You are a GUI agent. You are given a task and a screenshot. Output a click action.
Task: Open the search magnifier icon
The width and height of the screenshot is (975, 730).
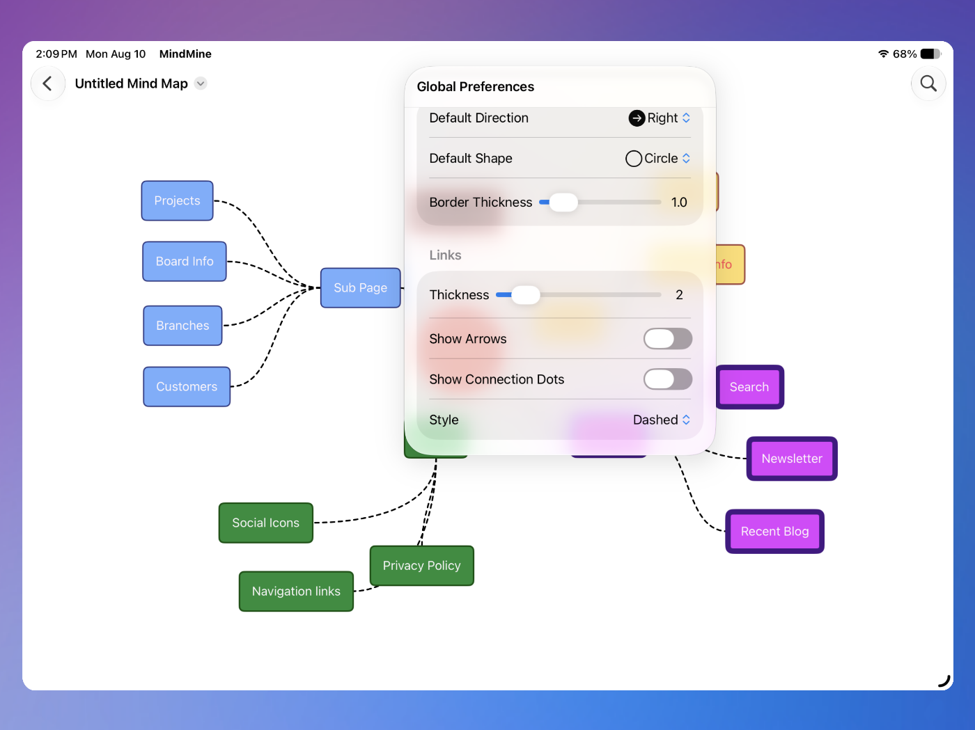pos(928,84)
